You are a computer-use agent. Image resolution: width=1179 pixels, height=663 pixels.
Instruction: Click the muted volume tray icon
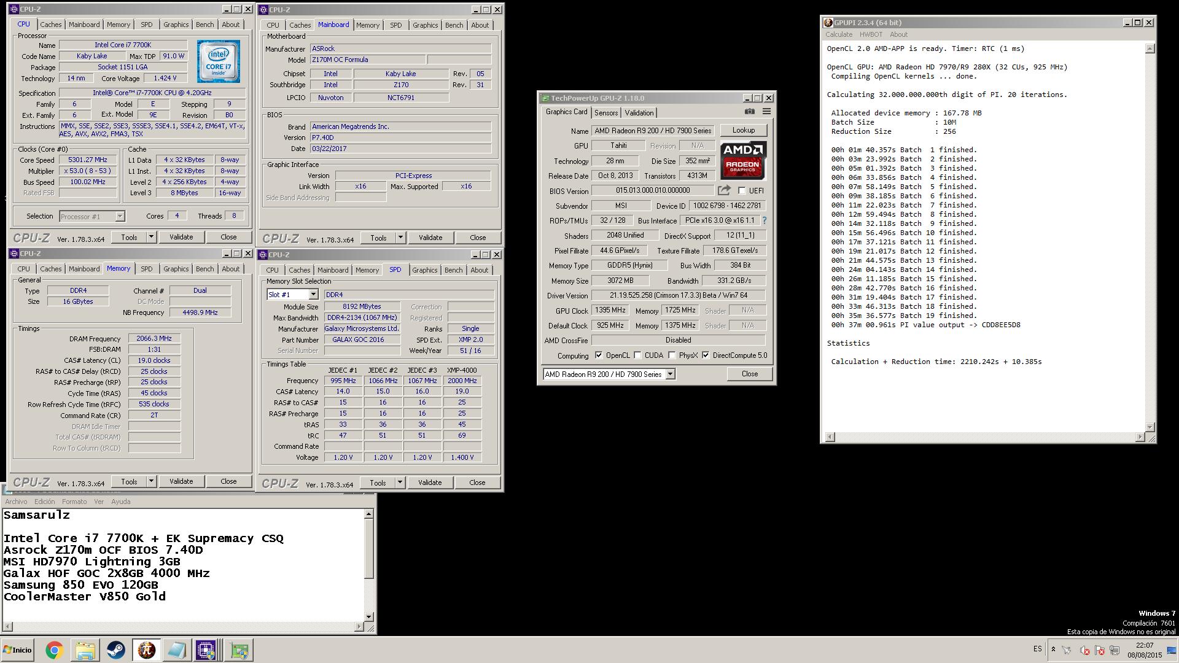pos(1084,650)
